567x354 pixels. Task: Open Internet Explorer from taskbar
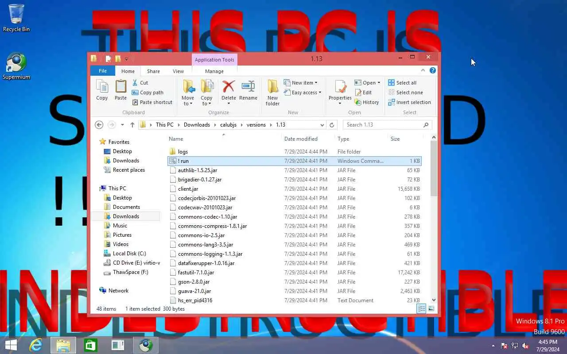pos(35,345)
